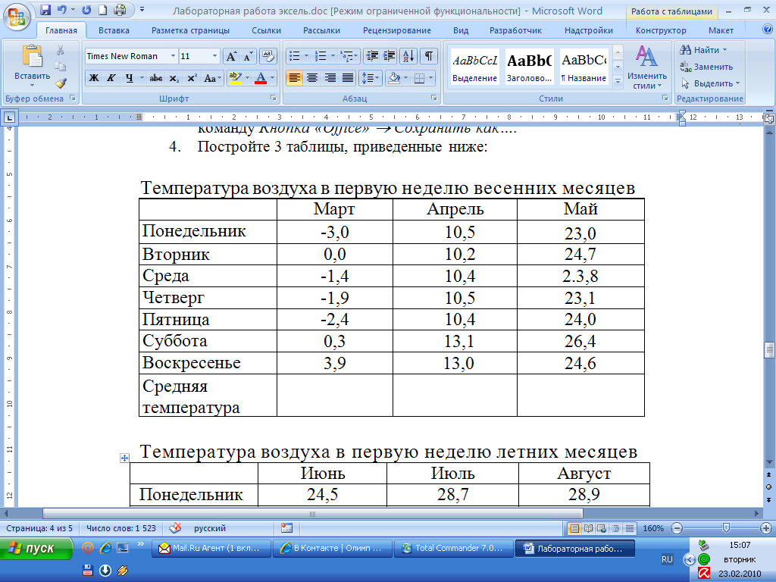This screenshot has height=582, width=776.
Task: Redo action in quick access toolbar
Action: point(86,9)
